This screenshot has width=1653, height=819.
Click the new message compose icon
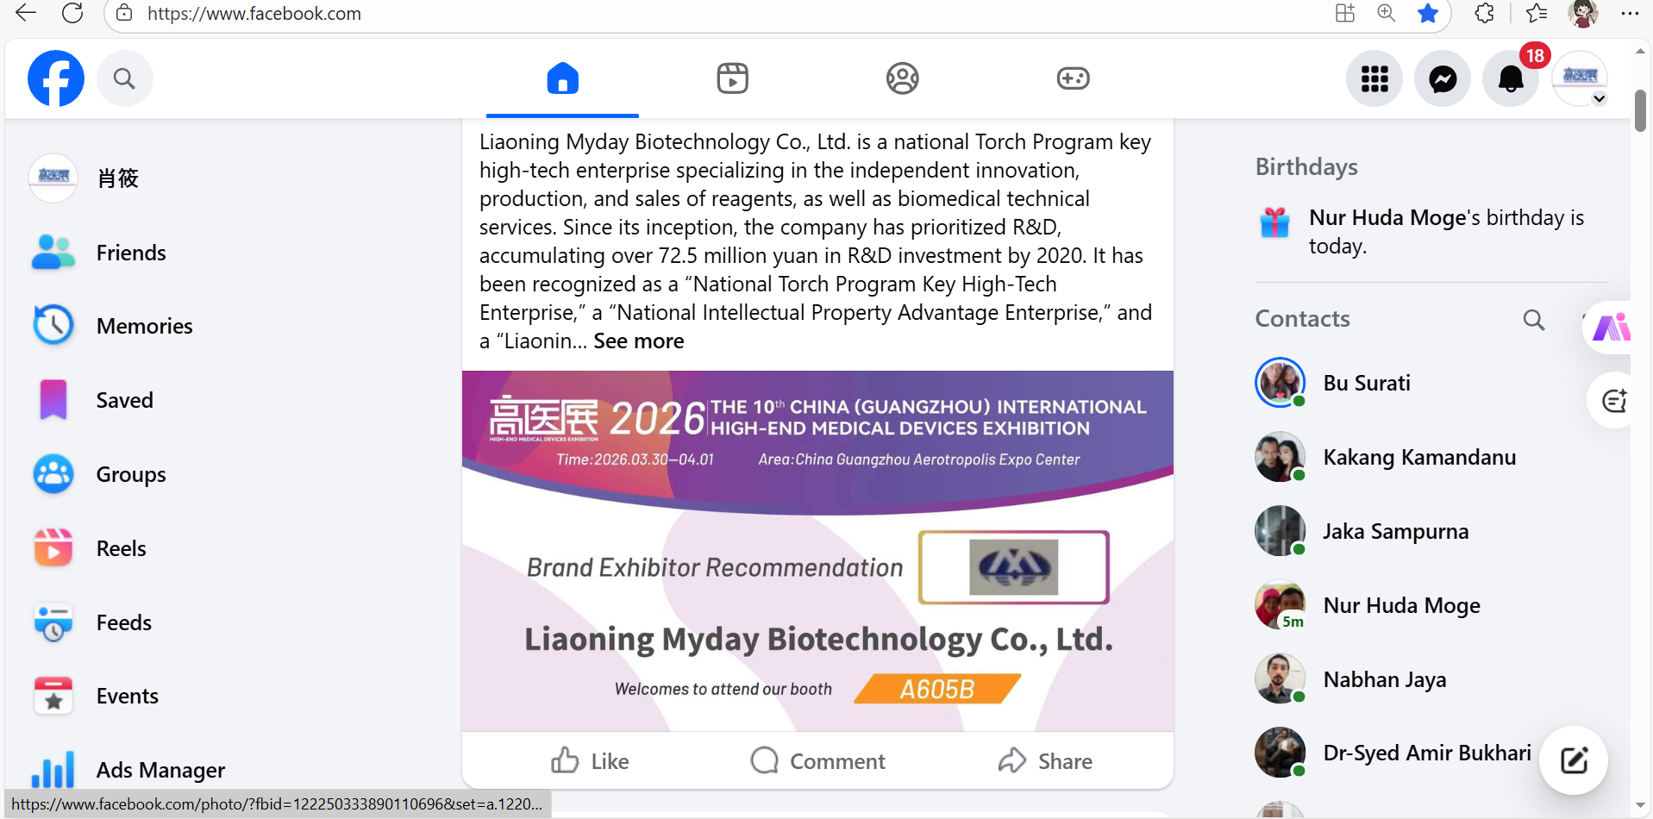(1574, 760)
